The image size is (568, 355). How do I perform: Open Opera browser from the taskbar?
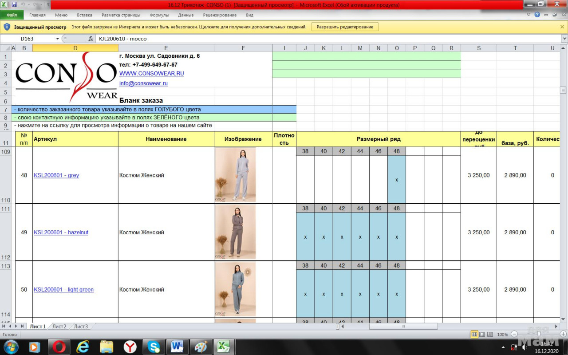(59, 346)
